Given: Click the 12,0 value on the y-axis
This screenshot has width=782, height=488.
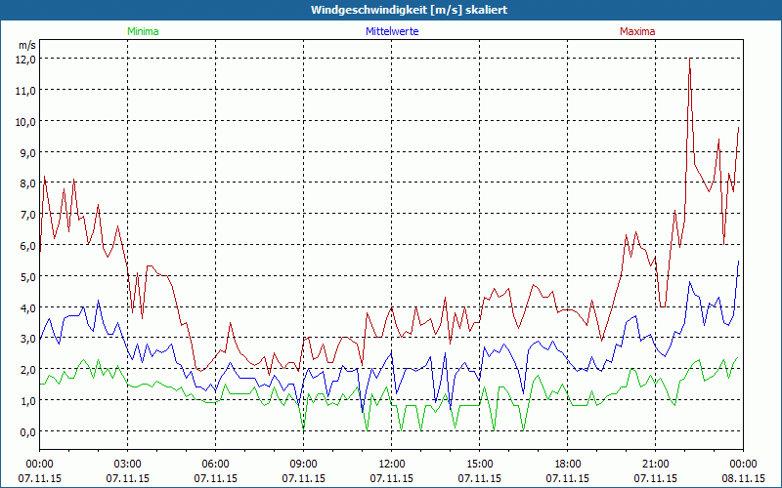Looking at the screenshot, I should tap(25, 59).
